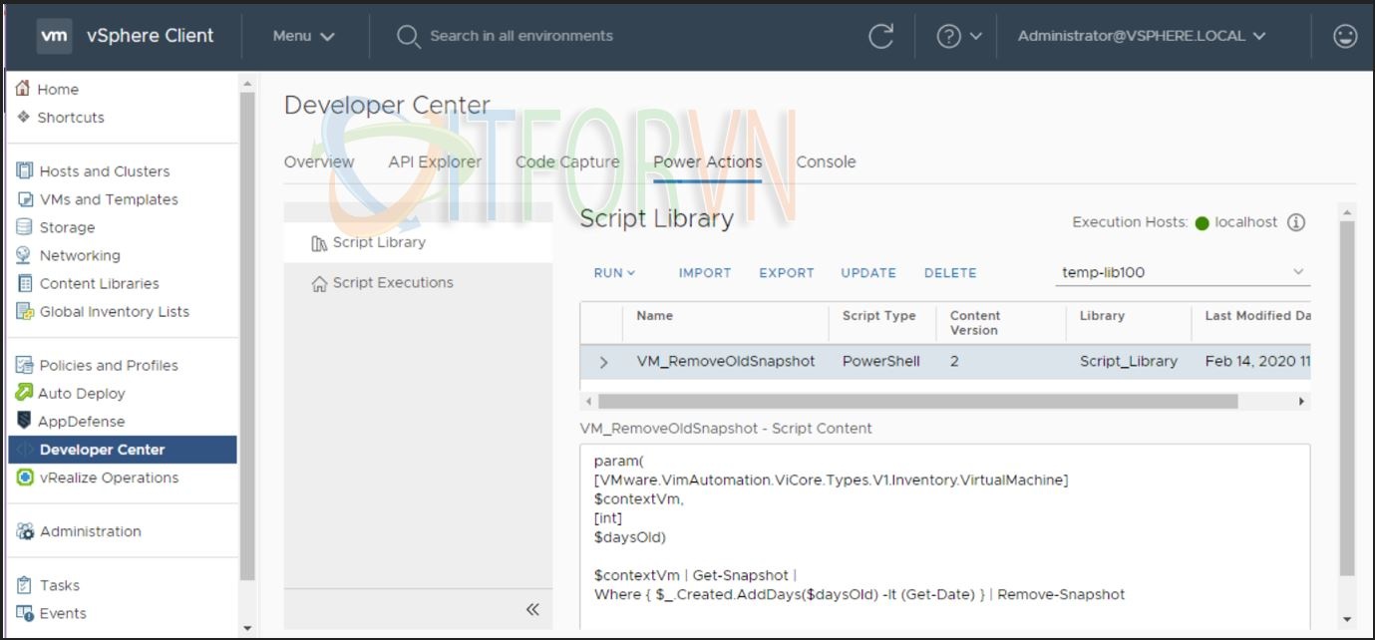The height and width of the screenshot is (640, 1375).
Task: Go to Script Executions section
Action: coord(392,283)
